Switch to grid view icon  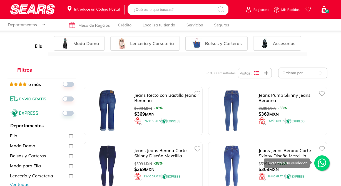266,73
